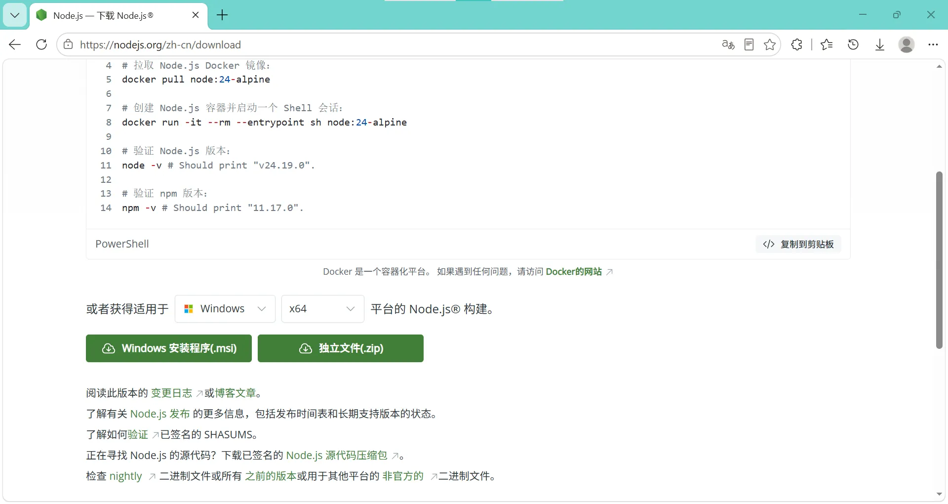The width and height of the screenshot is (948, 504).
Task: View site information lock icon
Action: click(x=68, y=44)
